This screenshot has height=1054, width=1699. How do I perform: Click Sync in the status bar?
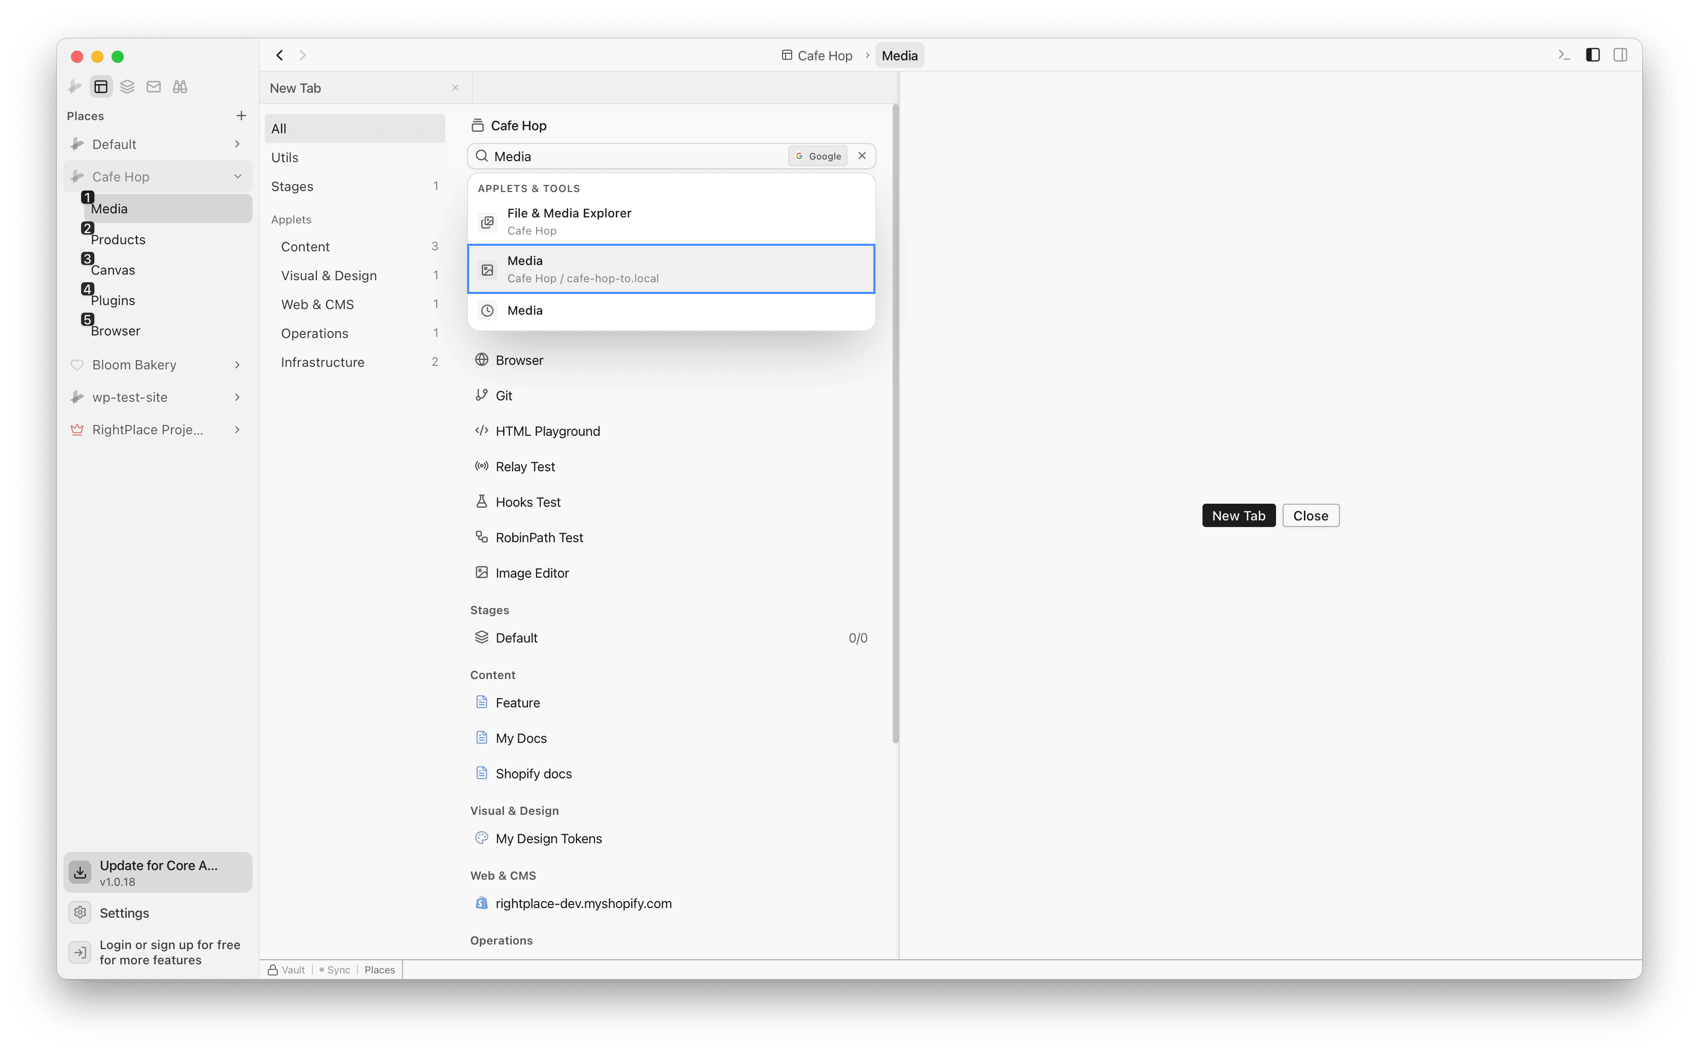(335, 970)
